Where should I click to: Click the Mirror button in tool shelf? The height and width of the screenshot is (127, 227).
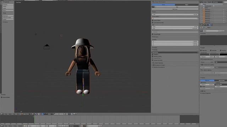[x=8, y=10]
